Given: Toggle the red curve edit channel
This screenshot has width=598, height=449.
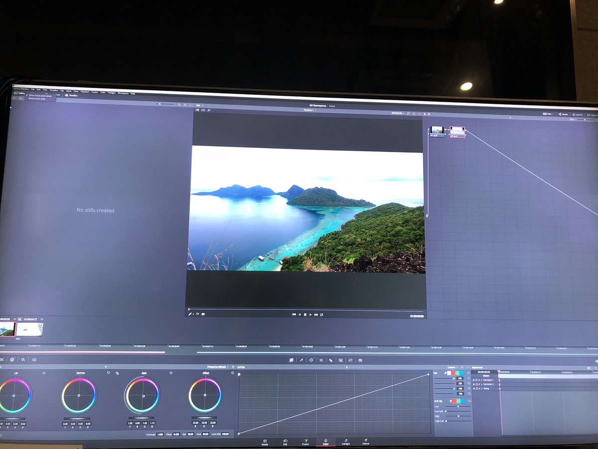Looking at the screenshot, I should pos(453,373).
